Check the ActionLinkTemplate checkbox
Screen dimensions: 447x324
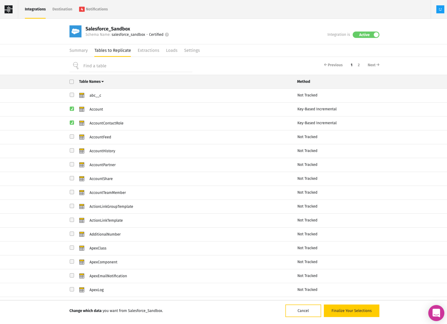pyautogui.click(x=72, y=220)
